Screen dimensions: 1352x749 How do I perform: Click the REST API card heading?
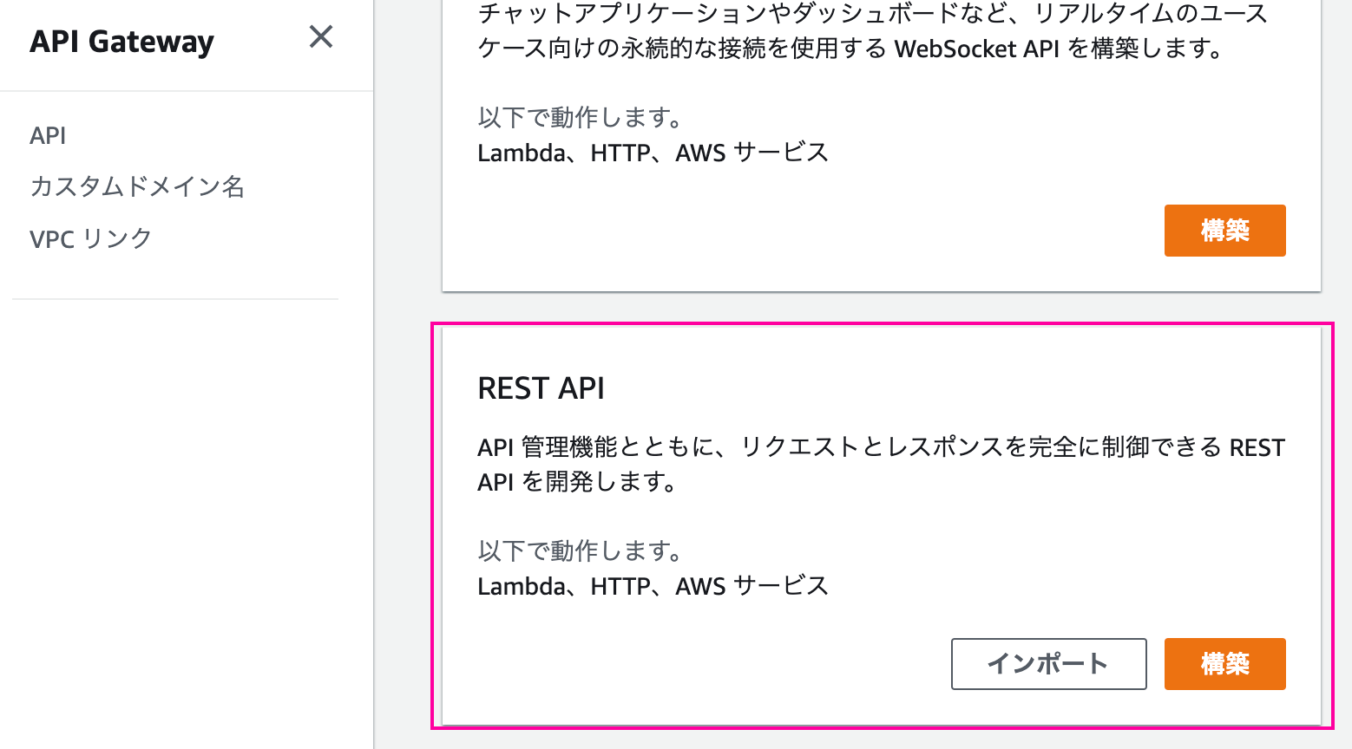click(x=541, y=388)
